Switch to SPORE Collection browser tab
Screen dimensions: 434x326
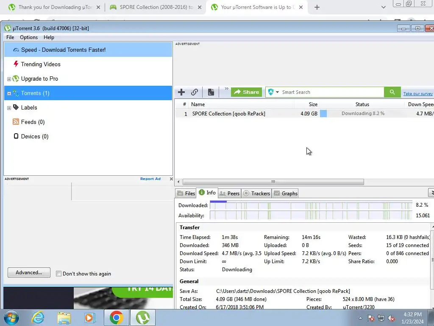(155, 7)
